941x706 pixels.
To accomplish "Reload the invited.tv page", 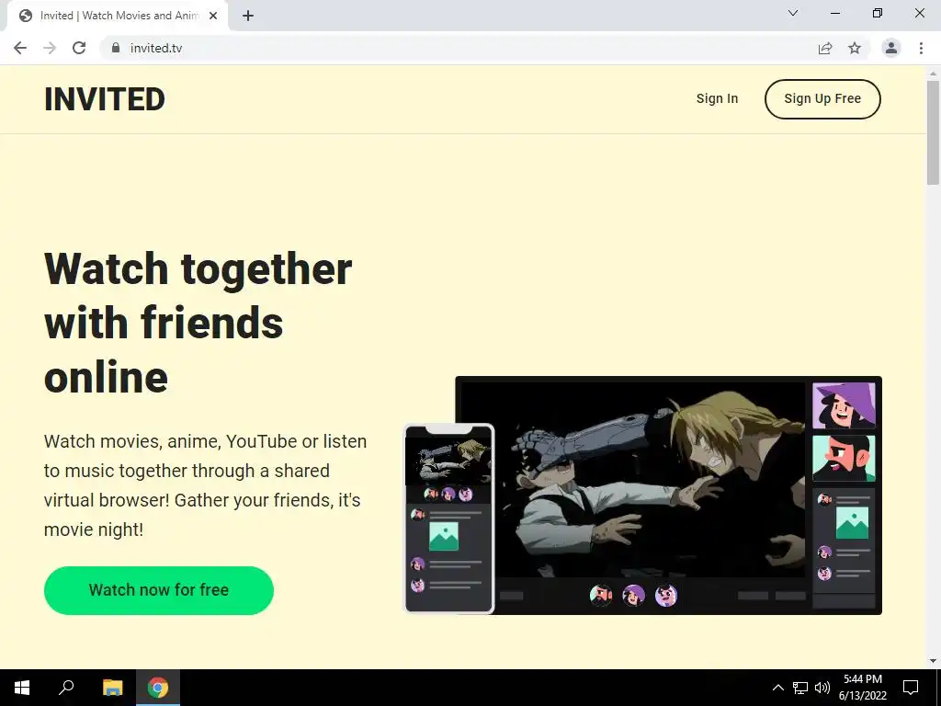I will (x=79, y=48).
